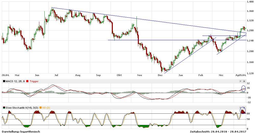Close the Slow Stochastik indicator panel
Image resolution: width=255 pixels, height=133 pixels.
click(244, 108)
